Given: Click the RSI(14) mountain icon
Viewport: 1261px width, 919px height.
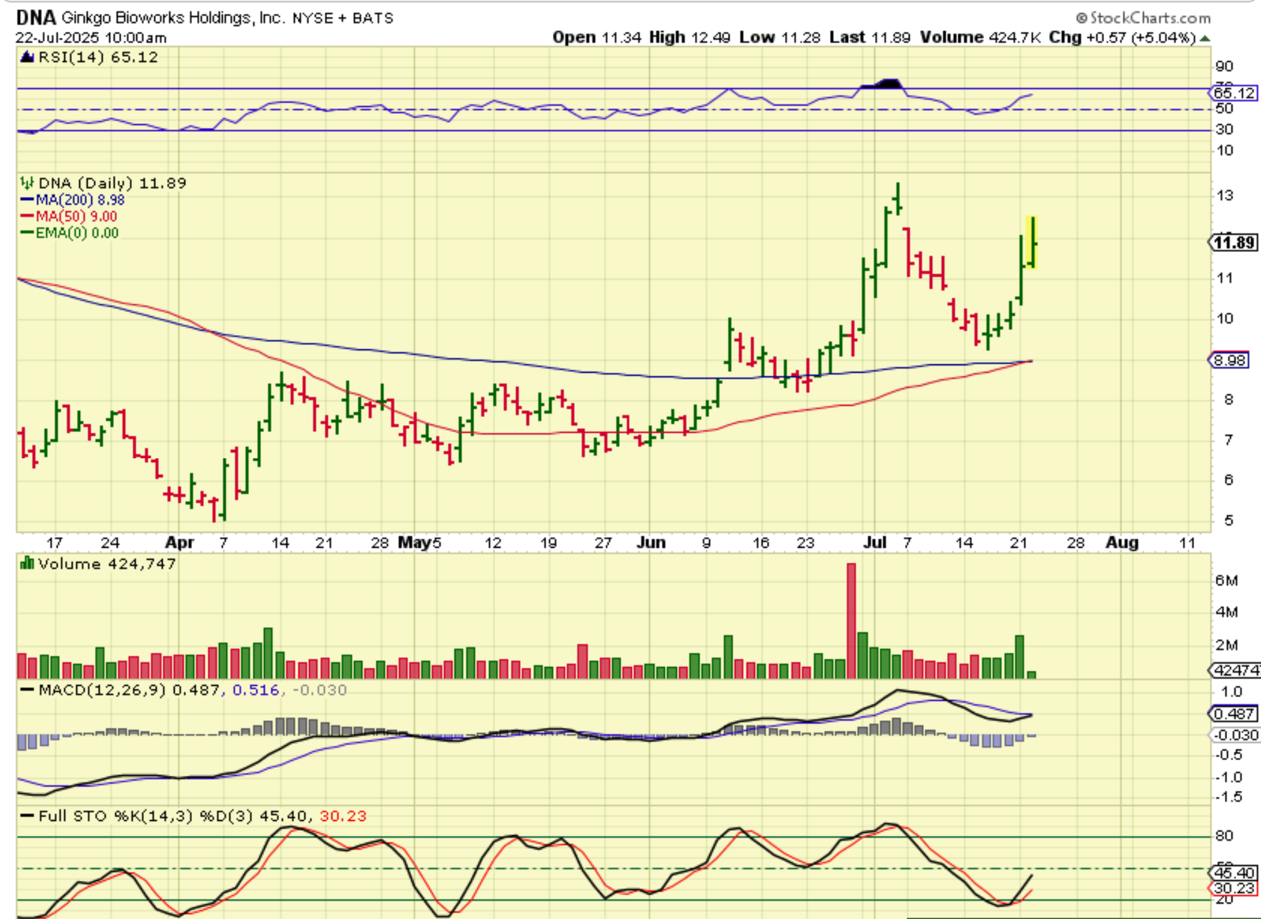Looking at the screenshot, I should coord(27,58).
